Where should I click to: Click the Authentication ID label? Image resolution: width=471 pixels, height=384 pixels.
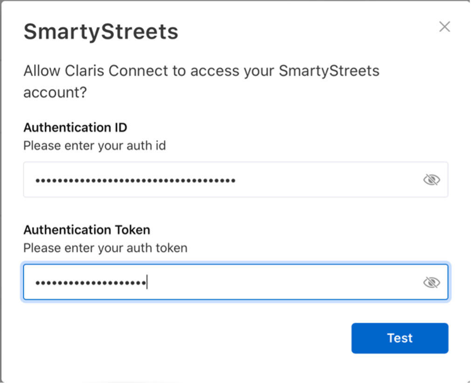point(75,128)
